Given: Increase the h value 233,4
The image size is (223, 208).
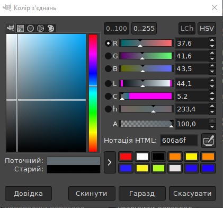Looking at the screenshot, I should (x=212, y=106).
